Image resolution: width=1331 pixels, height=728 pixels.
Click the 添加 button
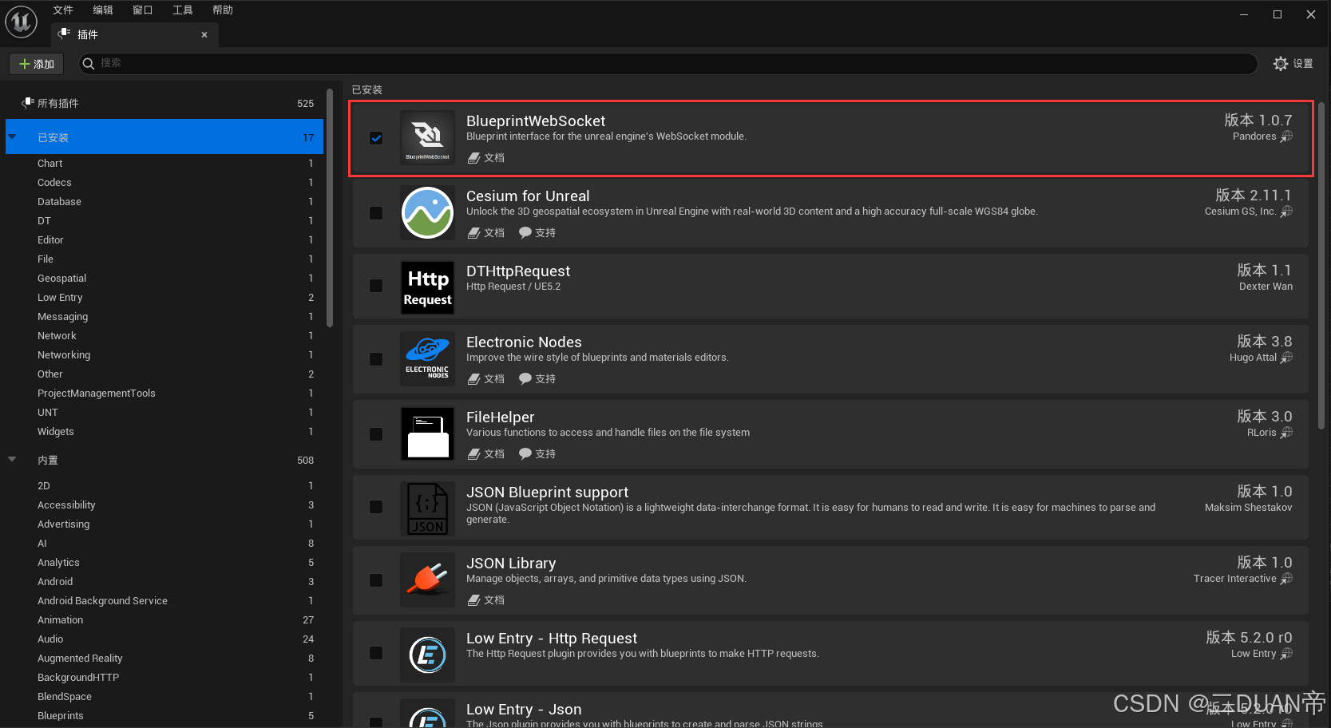coord(36,64)
